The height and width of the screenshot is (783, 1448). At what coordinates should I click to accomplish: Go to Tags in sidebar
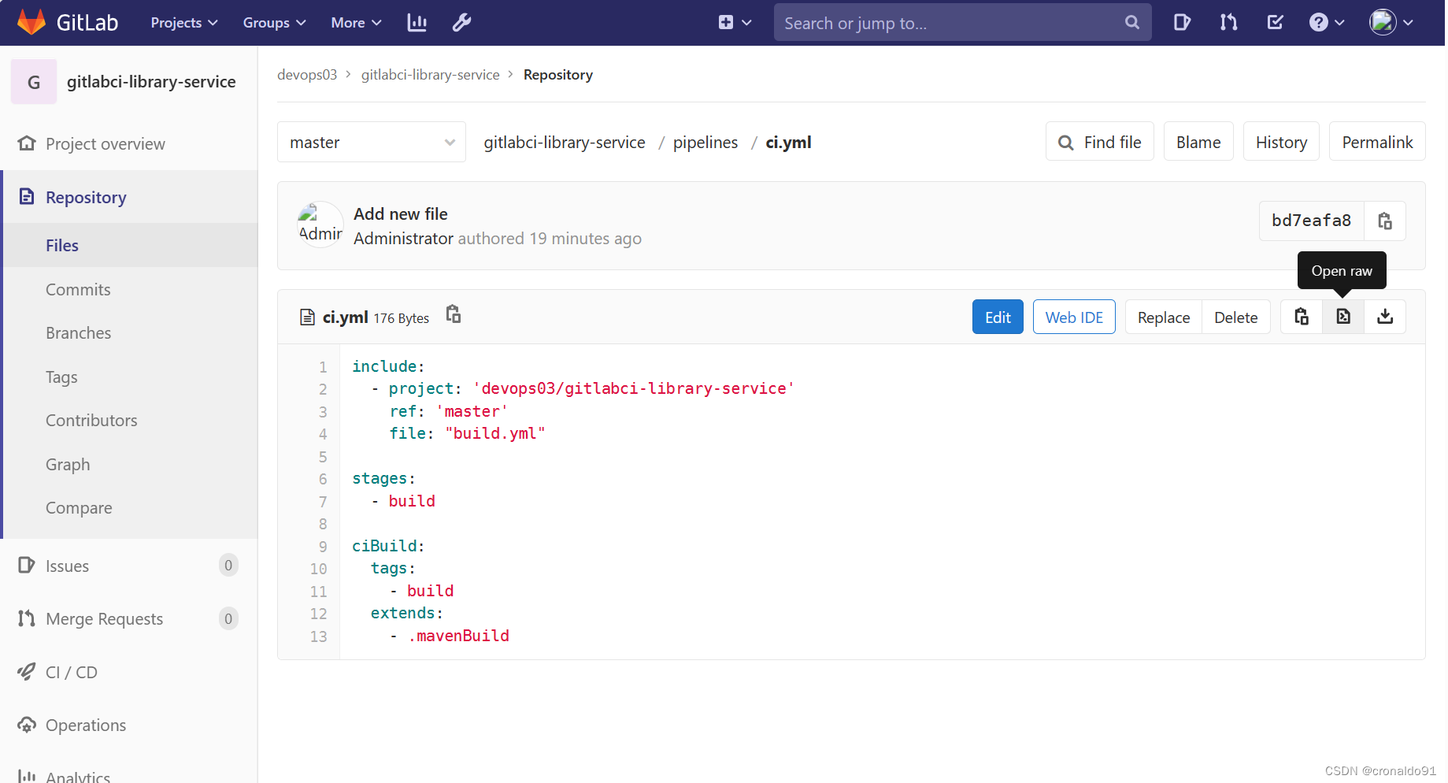pos(129,377)
